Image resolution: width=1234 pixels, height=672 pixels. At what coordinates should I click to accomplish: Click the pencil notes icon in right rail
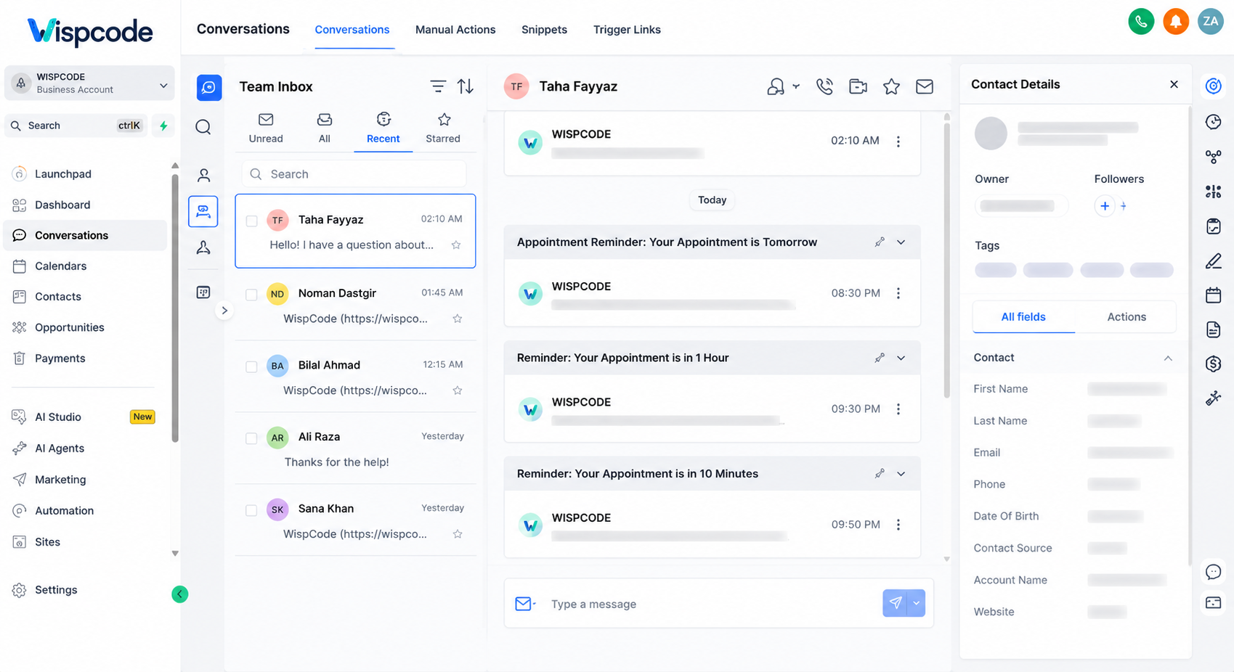point(1213,261)
